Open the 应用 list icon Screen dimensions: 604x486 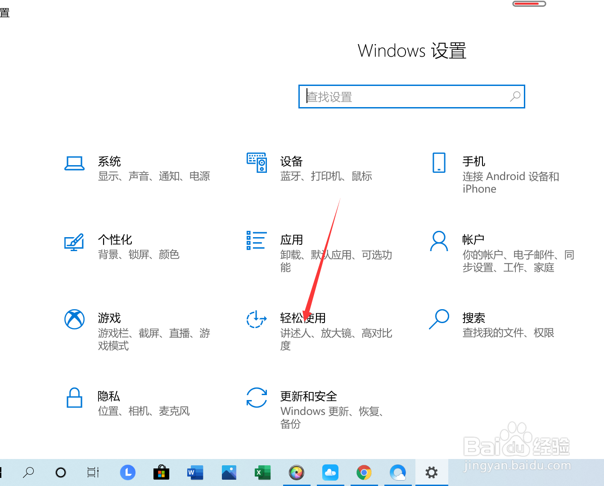(257, 240)
